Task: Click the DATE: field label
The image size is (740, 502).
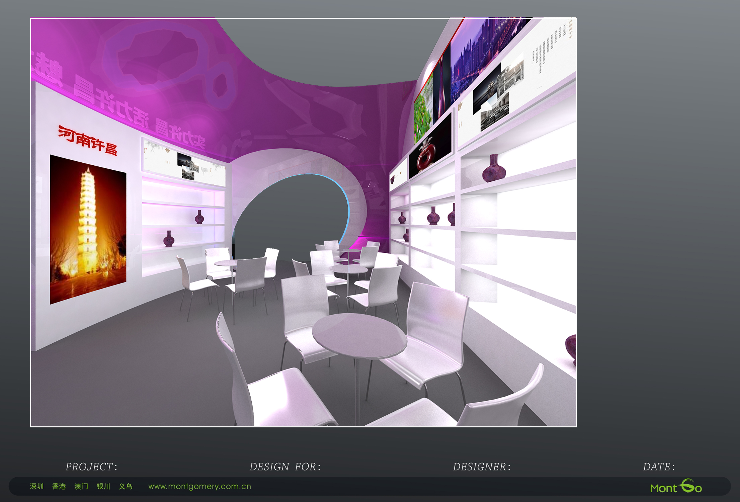Action: (x=659, y=467)
